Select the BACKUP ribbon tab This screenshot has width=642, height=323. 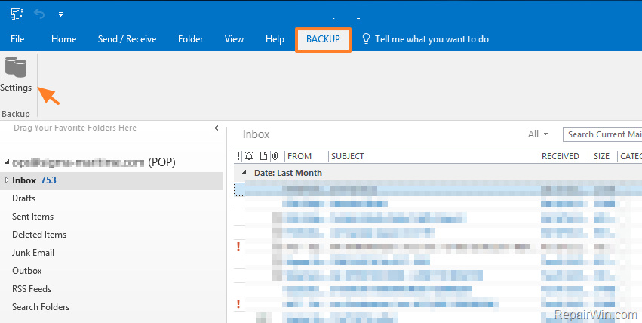[x=323, y=39]
